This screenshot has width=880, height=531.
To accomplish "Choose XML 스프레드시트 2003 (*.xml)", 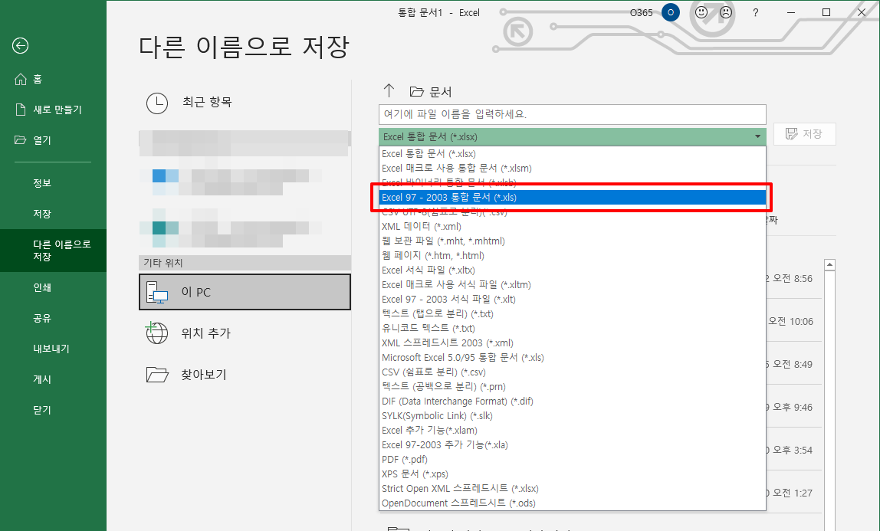I will click(573, 343).
